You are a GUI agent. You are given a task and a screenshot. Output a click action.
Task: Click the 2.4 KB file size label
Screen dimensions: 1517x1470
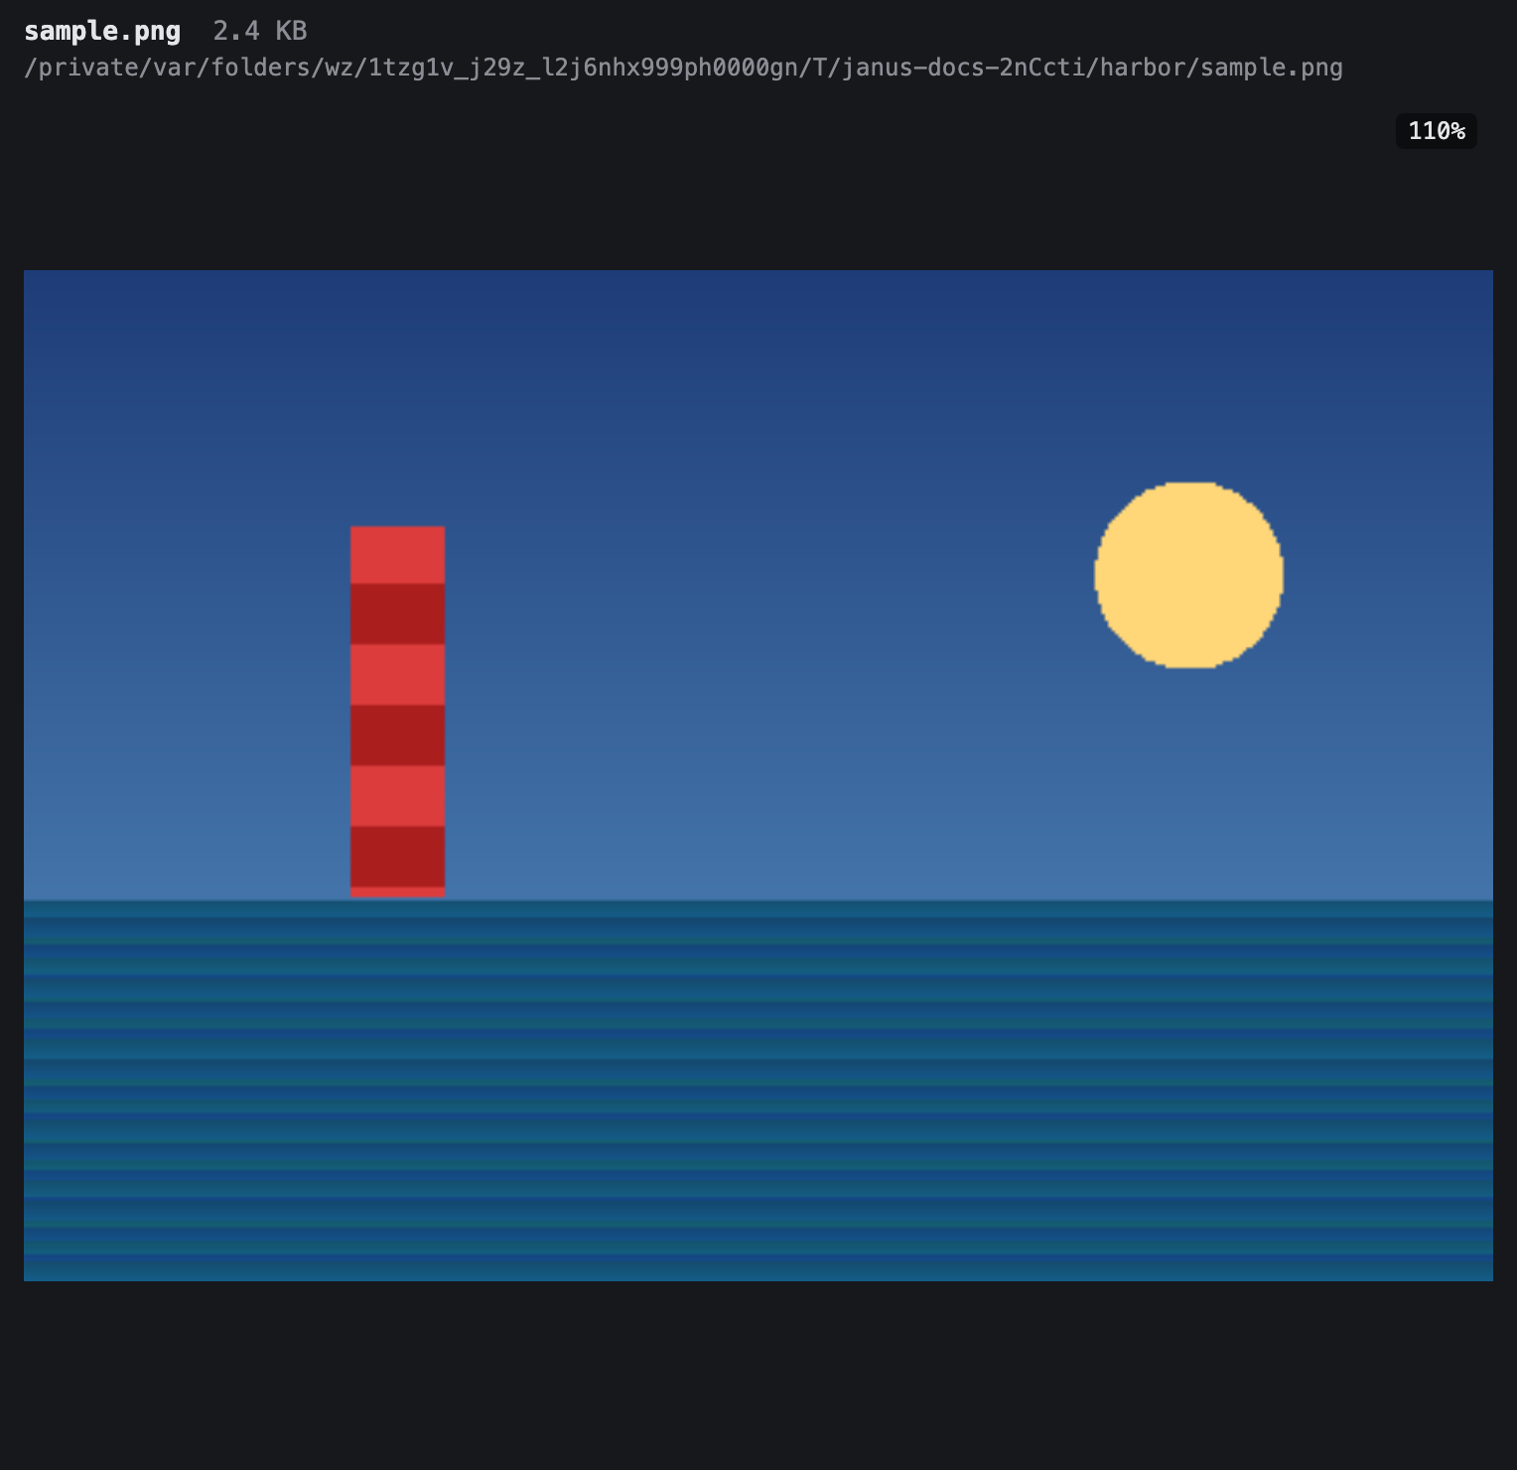click(x=260, y=31)
